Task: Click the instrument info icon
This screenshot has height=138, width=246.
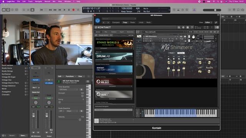Action: tap(185, 36)
